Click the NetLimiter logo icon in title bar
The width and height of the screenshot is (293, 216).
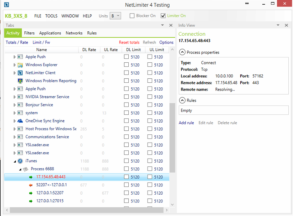click(6, 5)
